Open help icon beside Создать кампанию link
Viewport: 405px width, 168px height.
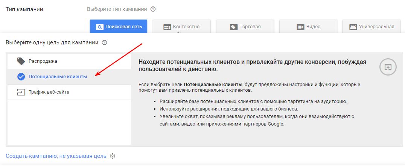[113, 156]
